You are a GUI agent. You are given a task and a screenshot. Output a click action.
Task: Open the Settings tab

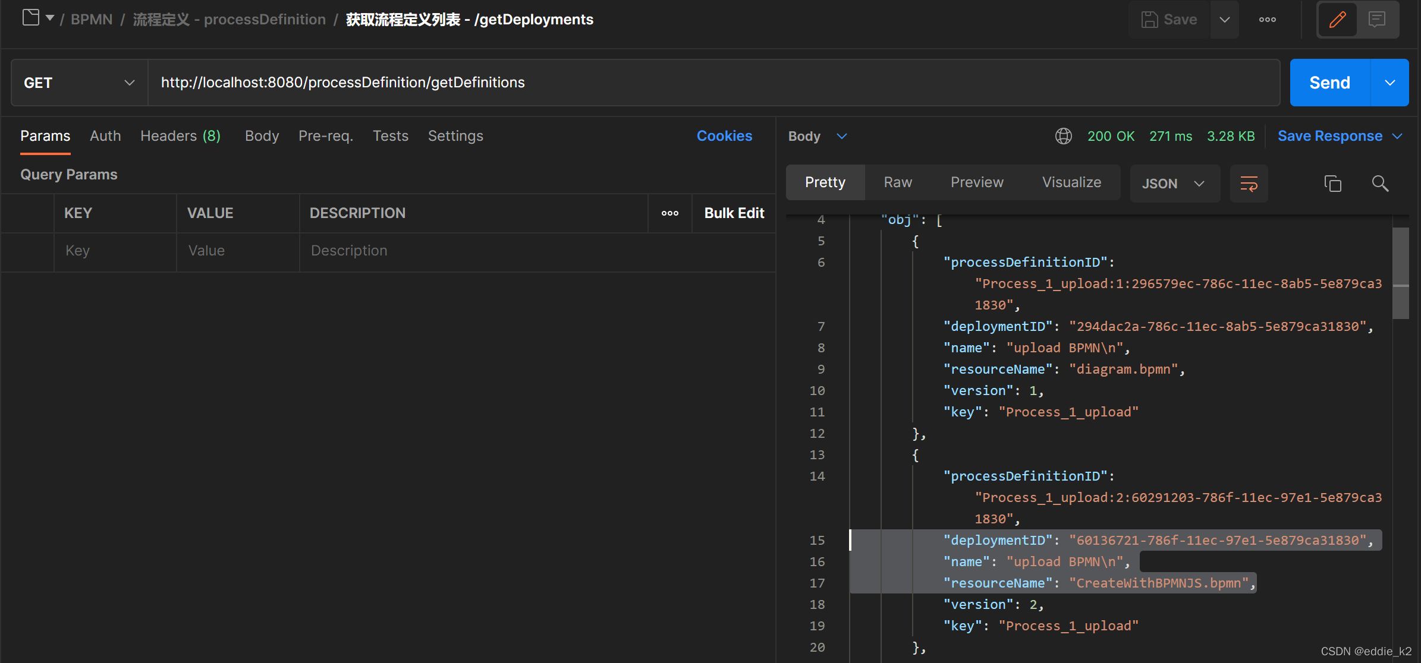[455, 136]
